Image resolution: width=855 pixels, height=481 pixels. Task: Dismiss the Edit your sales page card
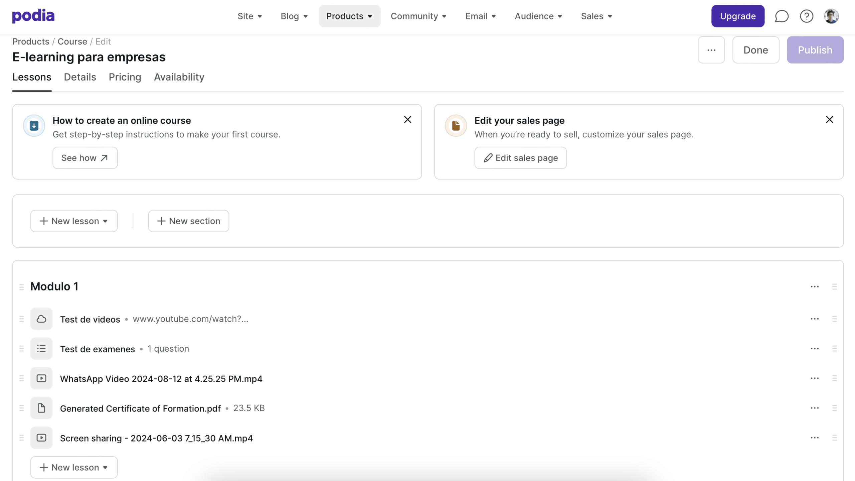coord(830,120)
